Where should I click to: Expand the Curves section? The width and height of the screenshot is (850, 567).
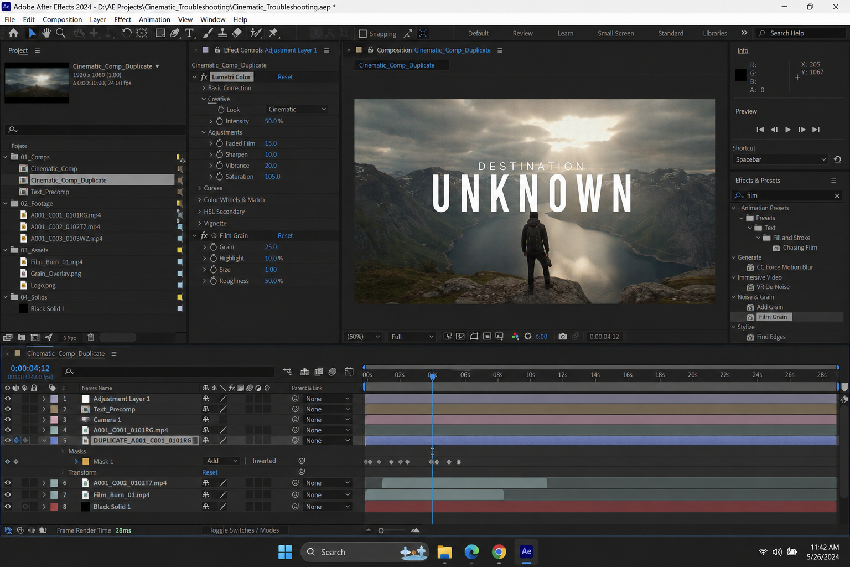point(200,188)
